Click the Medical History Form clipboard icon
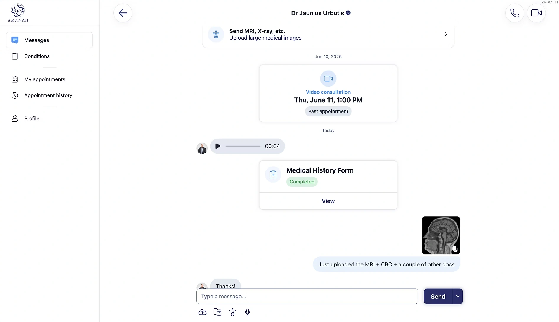559x322 pixels. (x=273, y=175)
